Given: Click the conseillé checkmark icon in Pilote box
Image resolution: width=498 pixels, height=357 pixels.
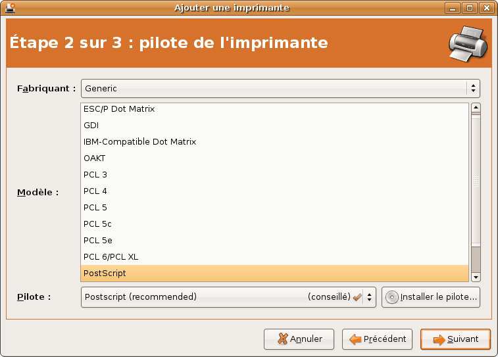Looking at the screenshot, I should pos(357,297).
